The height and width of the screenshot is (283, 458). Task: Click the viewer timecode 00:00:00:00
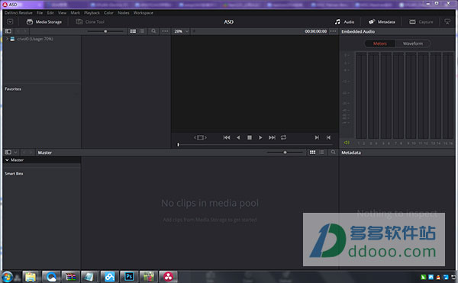[315, 31]
